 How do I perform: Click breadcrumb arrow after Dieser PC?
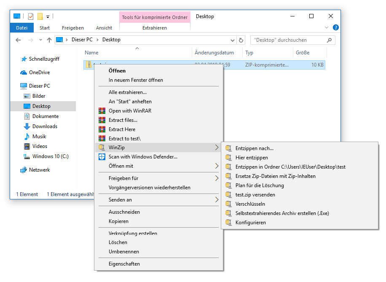point(97,40)
